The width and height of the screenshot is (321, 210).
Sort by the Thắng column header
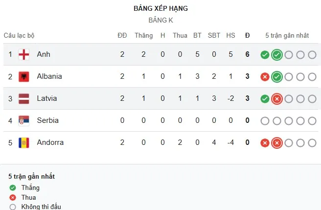143,35
